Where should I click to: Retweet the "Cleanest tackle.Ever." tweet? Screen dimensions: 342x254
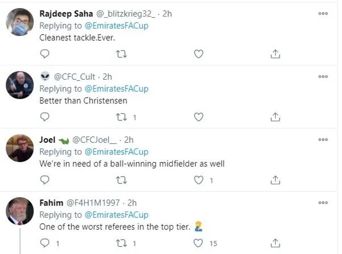pyautogui.click(x=122, y=54)
